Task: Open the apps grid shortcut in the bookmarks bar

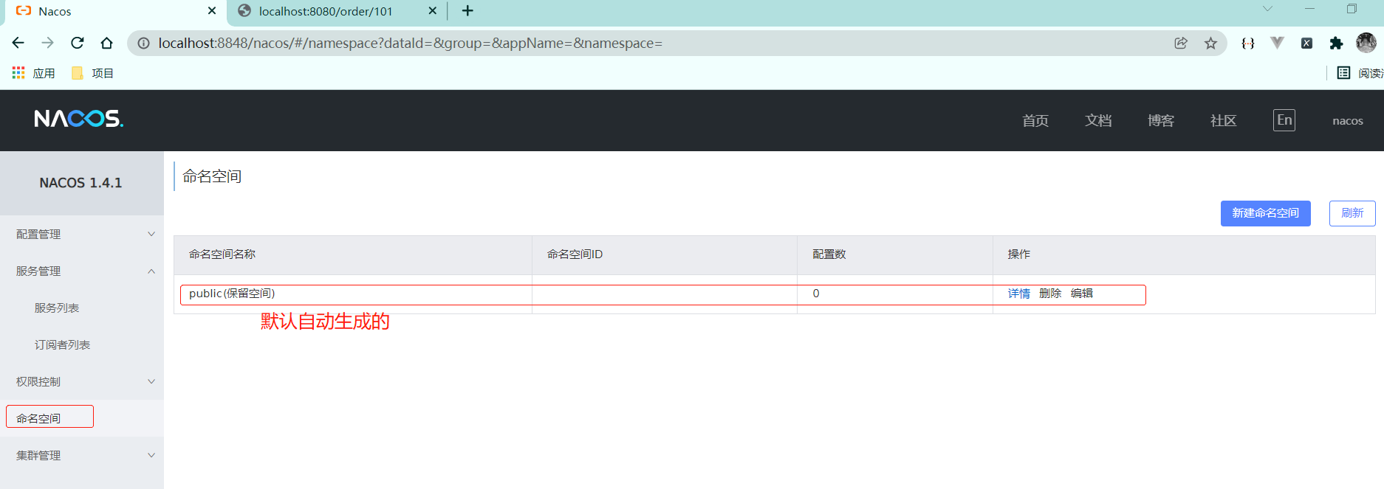Action: tap(18, 73)
